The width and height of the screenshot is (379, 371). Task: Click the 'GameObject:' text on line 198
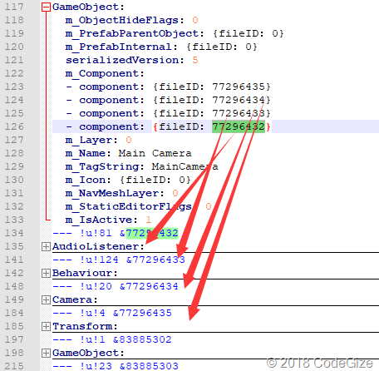[88, 353]
